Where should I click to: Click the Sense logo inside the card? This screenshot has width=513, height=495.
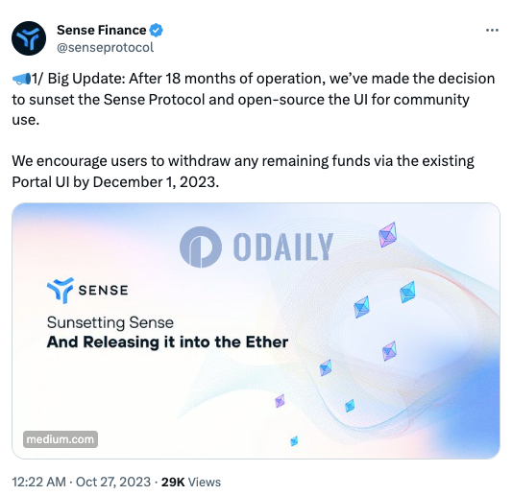point(61,290)
